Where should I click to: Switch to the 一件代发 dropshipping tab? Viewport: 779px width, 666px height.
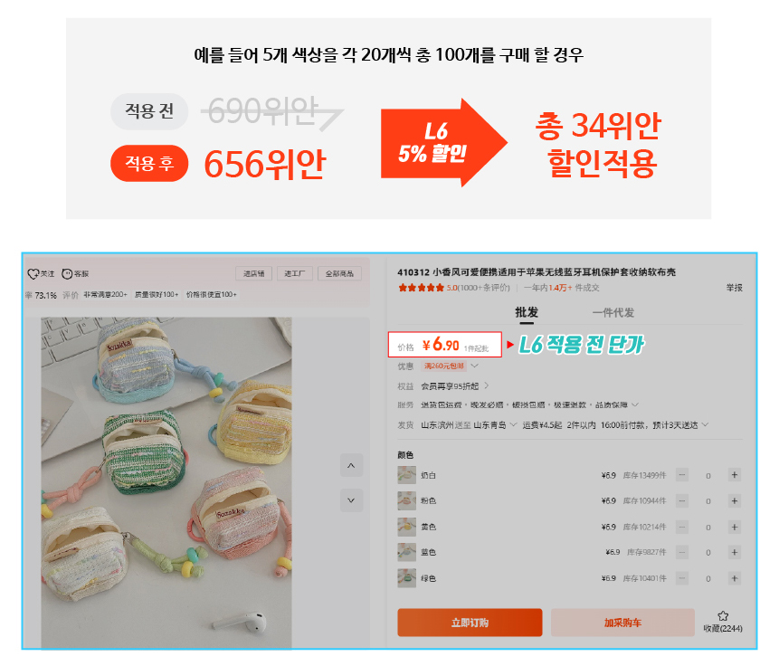pos(613,312)
